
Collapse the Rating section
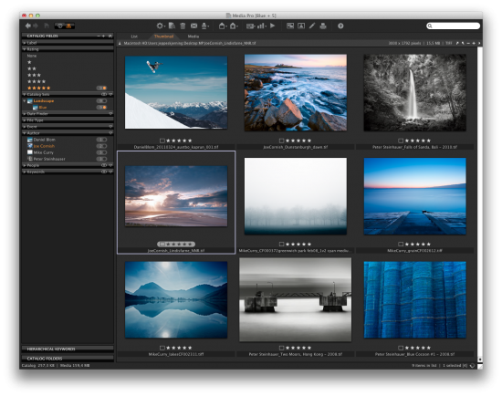pos(25,49)
